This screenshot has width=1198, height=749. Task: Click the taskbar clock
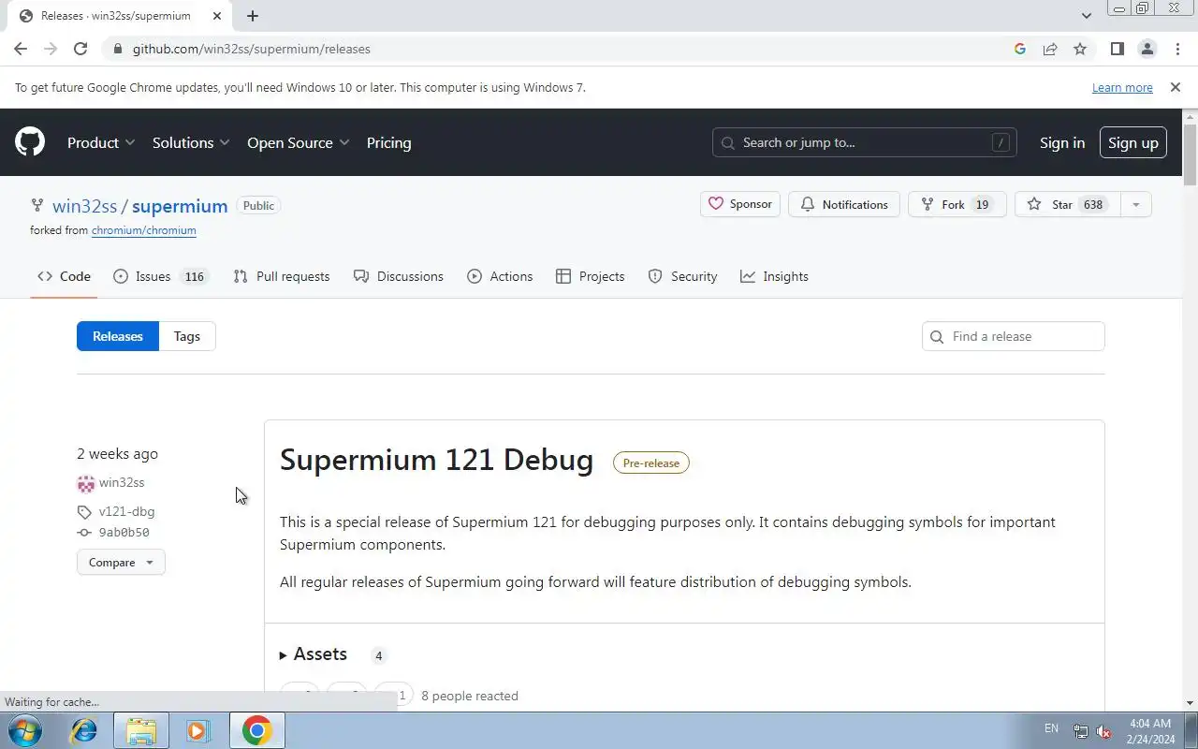pyautogui.click(x=1151, y=731)
